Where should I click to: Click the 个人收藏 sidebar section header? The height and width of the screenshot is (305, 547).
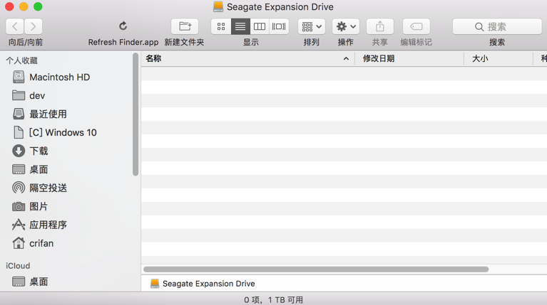point(21,60)
